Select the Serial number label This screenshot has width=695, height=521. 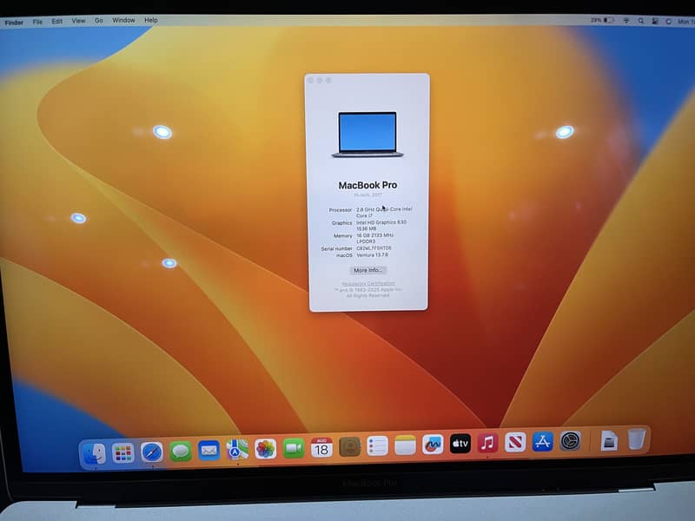click(x=337, y=248)
